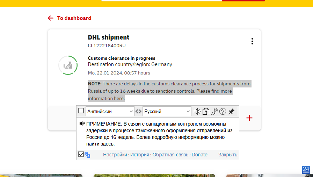Click the highlighted NOTE text

169,91
